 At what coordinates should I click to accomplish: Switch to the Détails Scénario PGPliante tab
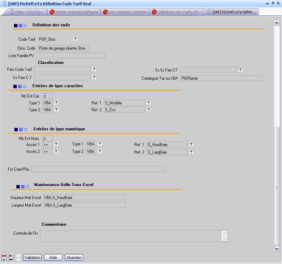tap(74, 12)
